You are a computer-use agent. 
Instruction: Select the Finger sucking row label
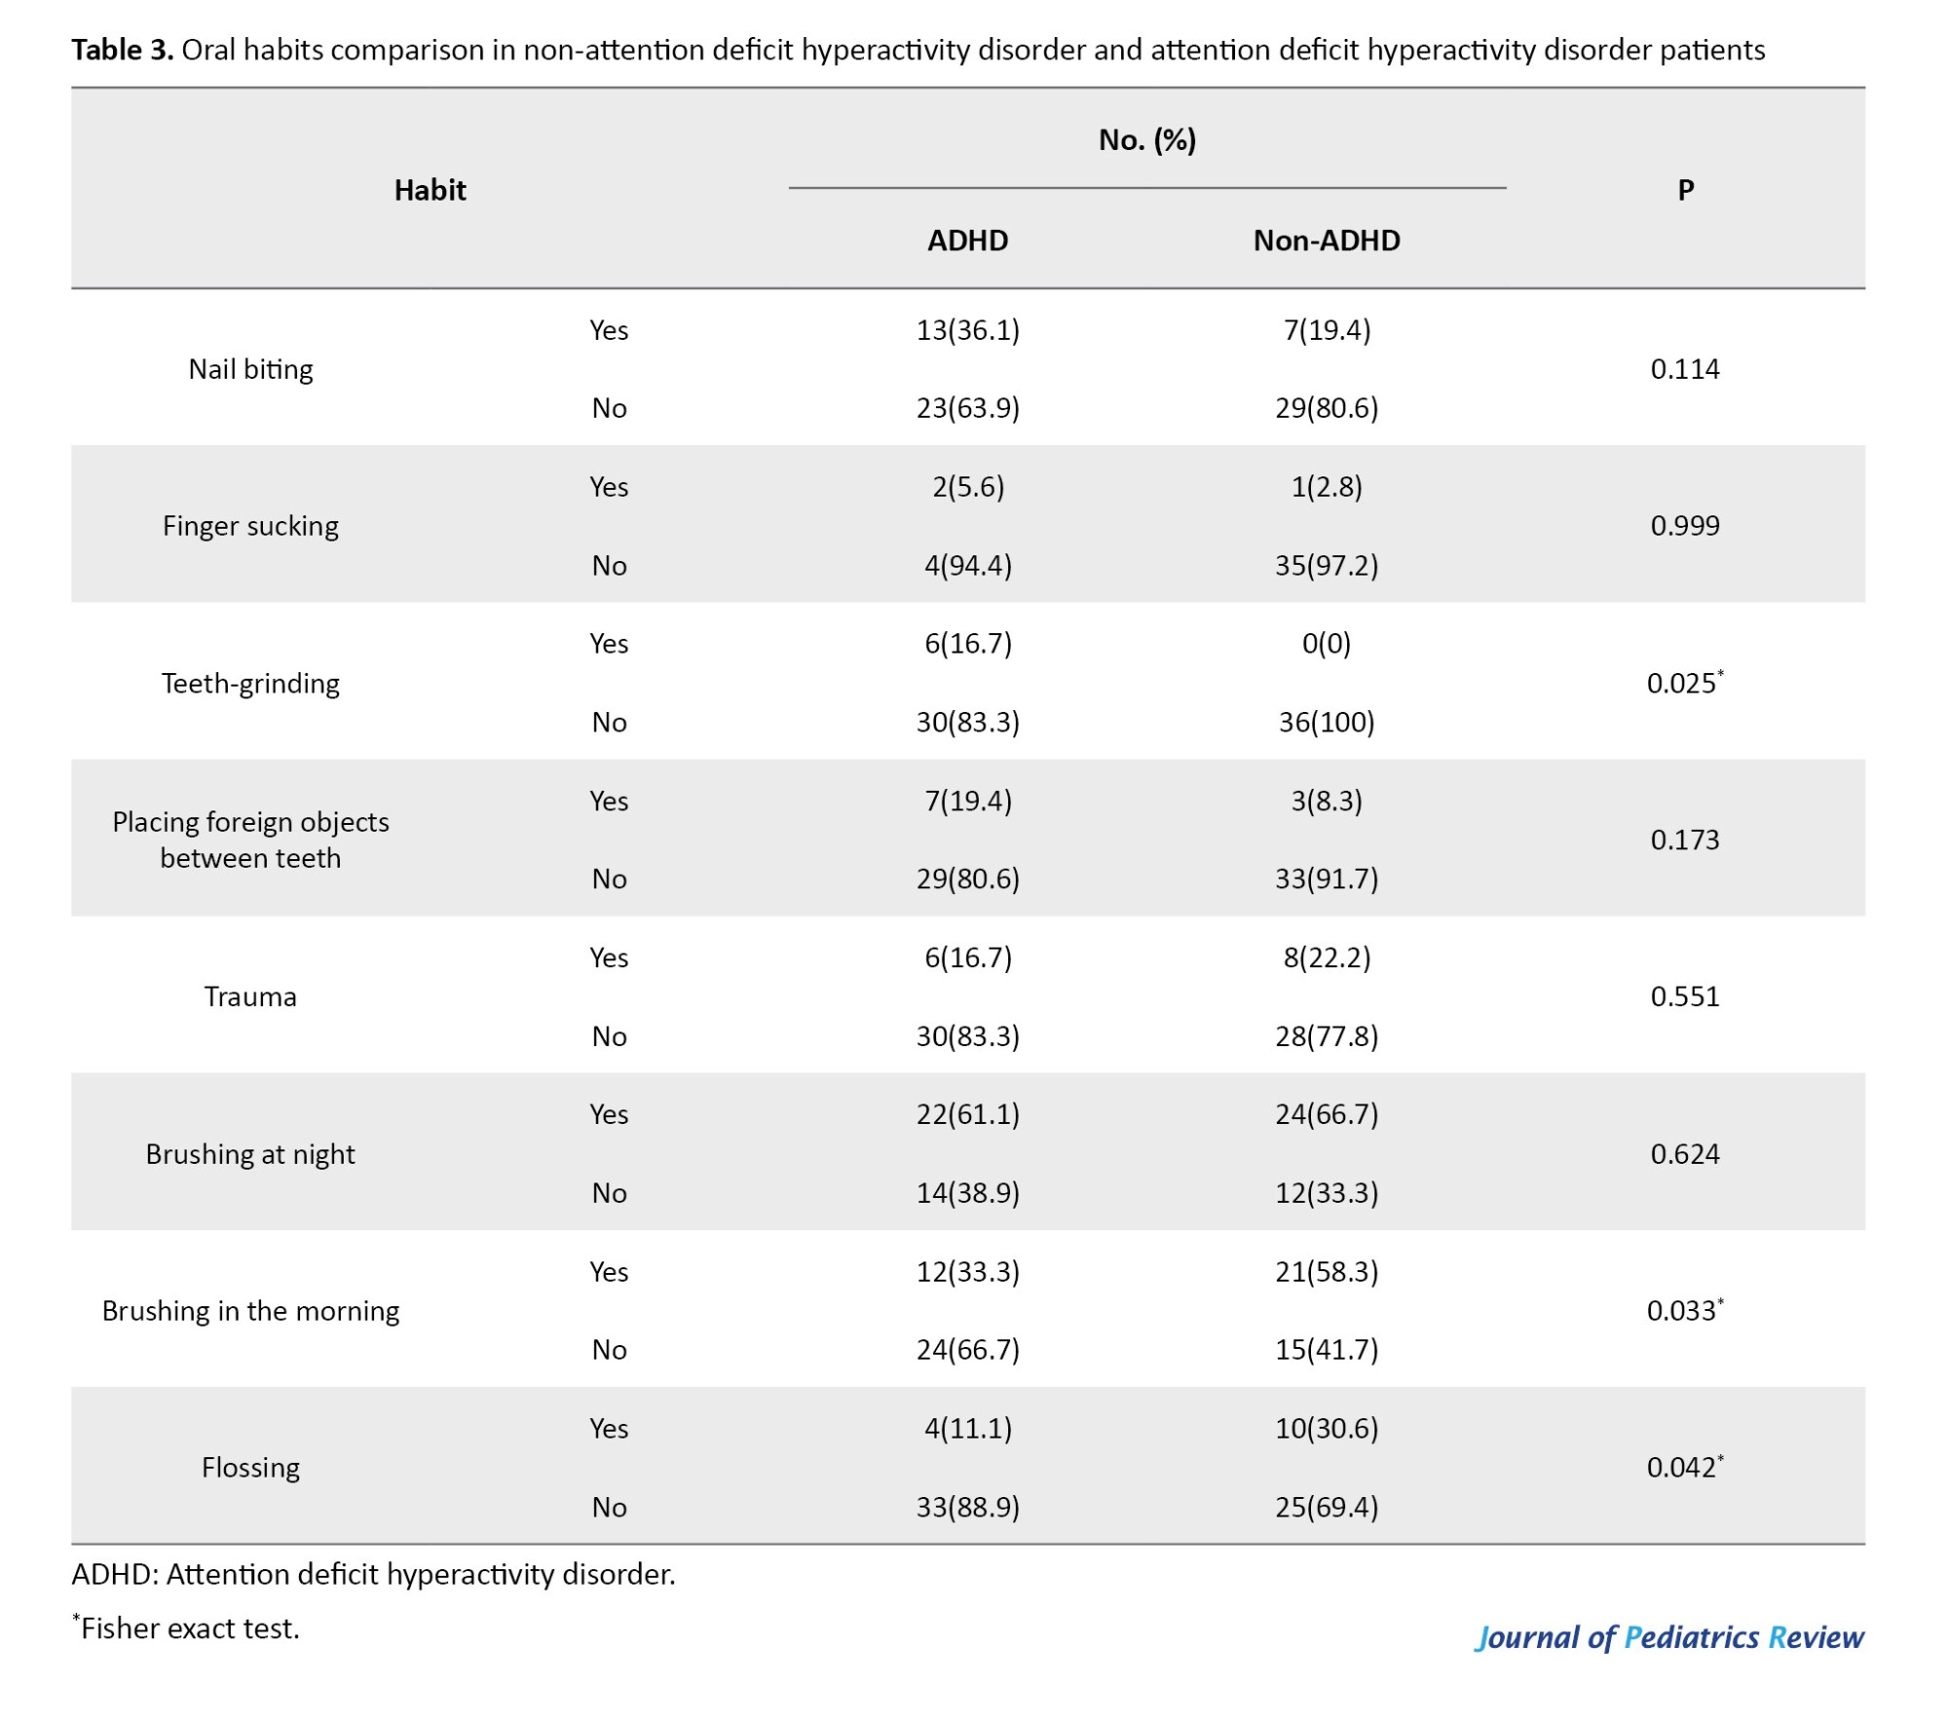(x=250, y=526)
